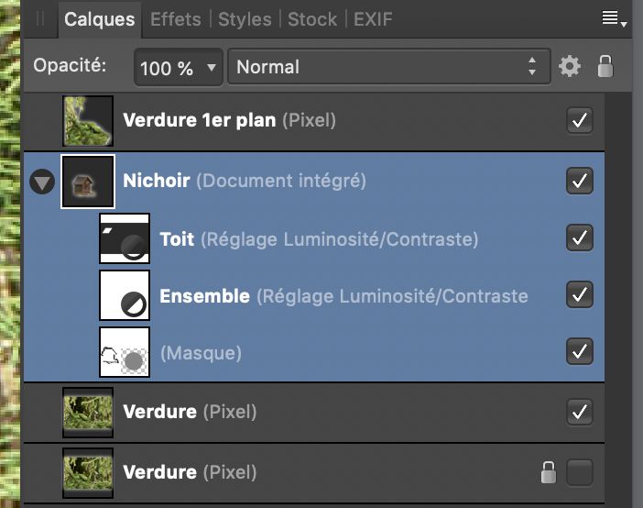Toggle visibility of the Toit adjustment
643x508 pixels.
coord(580,238)
